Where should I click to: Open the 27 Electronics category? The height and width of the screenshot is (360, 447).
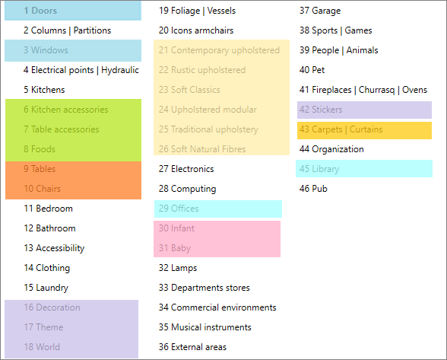point(186,169)
